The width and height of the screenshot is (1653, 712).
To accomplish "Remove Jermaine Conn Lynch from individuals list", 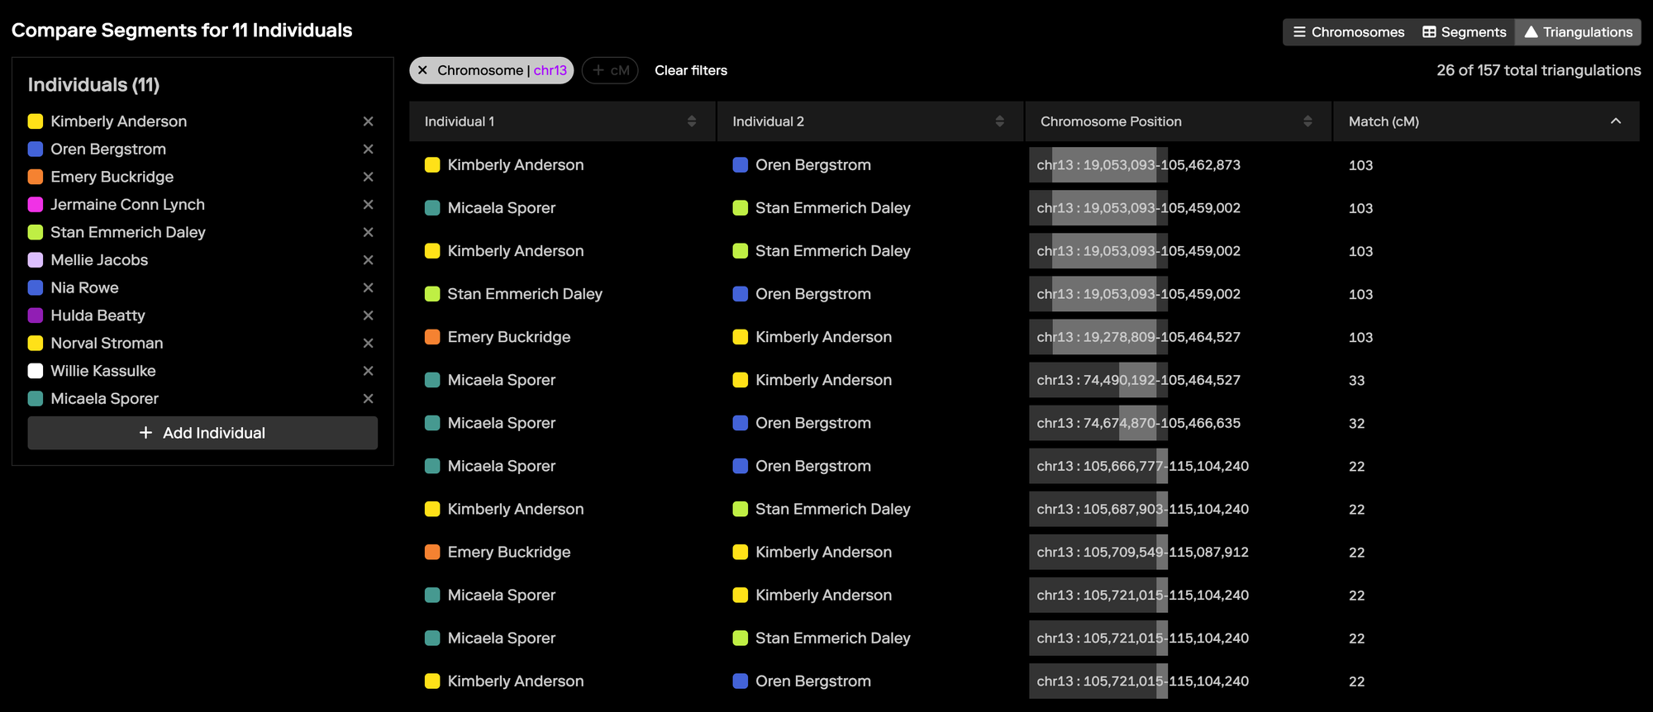I will (368, 205).
